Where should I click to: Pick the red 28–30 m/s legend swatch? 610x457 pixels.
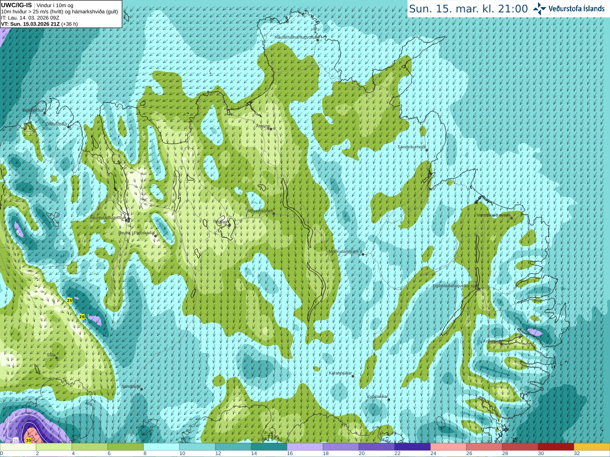tap(520, 447)
